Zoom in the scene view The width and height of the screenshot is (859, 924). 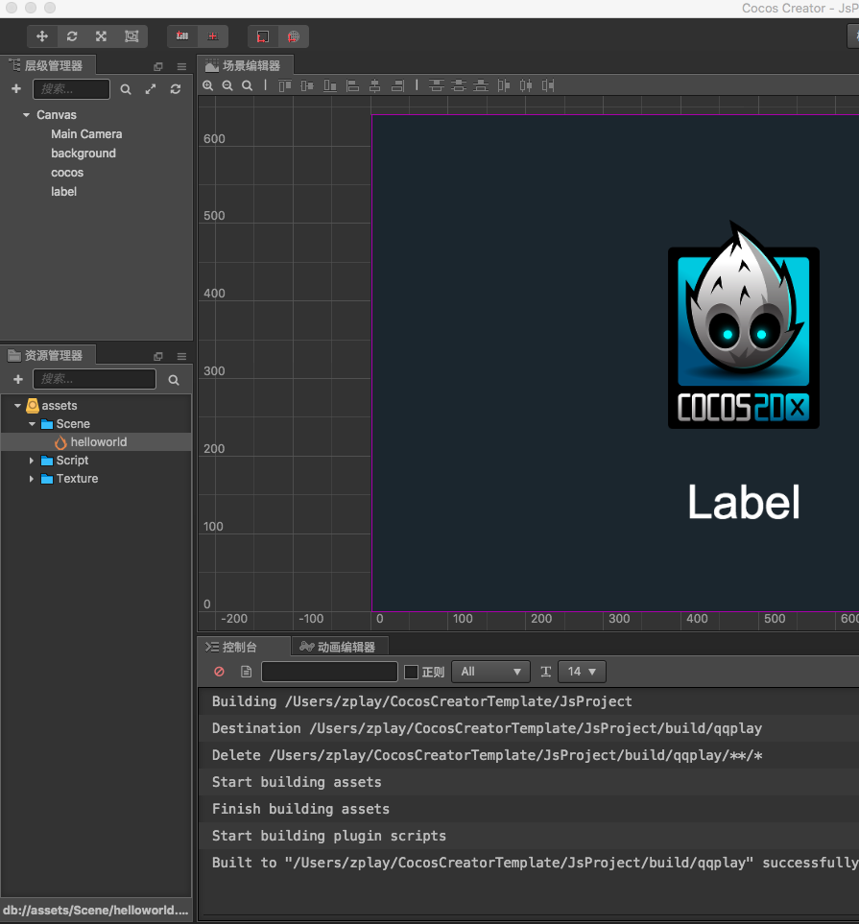tap(208, 86)
